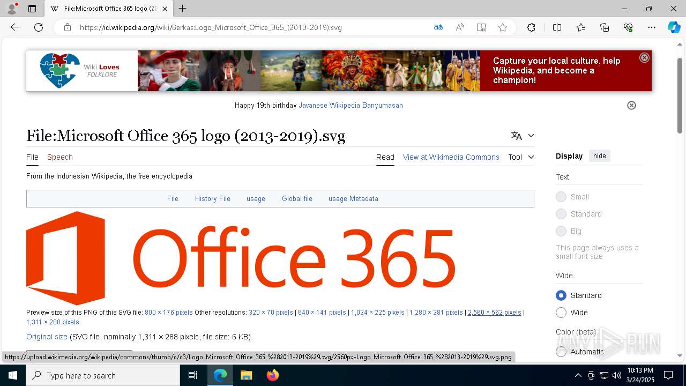Screen dimensions: 686x386
Task: Open the tab actions menu icon
Action: tap(32, 9)
